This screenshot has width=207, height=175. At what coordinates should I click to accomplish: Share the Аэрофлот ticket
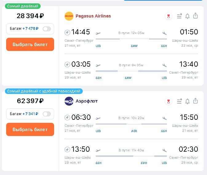195,101
